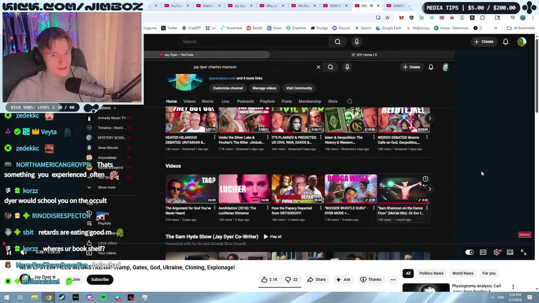The image size is (539, 303).
Task: Open more actions ellipsis under video
Action: [393, 279]
